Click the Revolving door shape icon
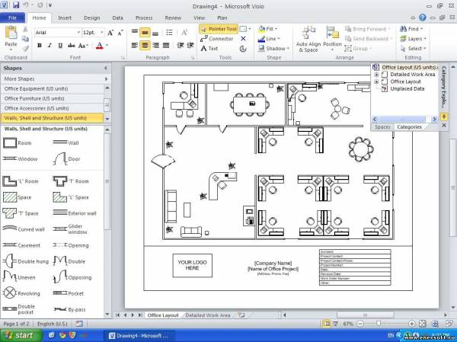Screen dimensions: 457x342 click(10, 292)
